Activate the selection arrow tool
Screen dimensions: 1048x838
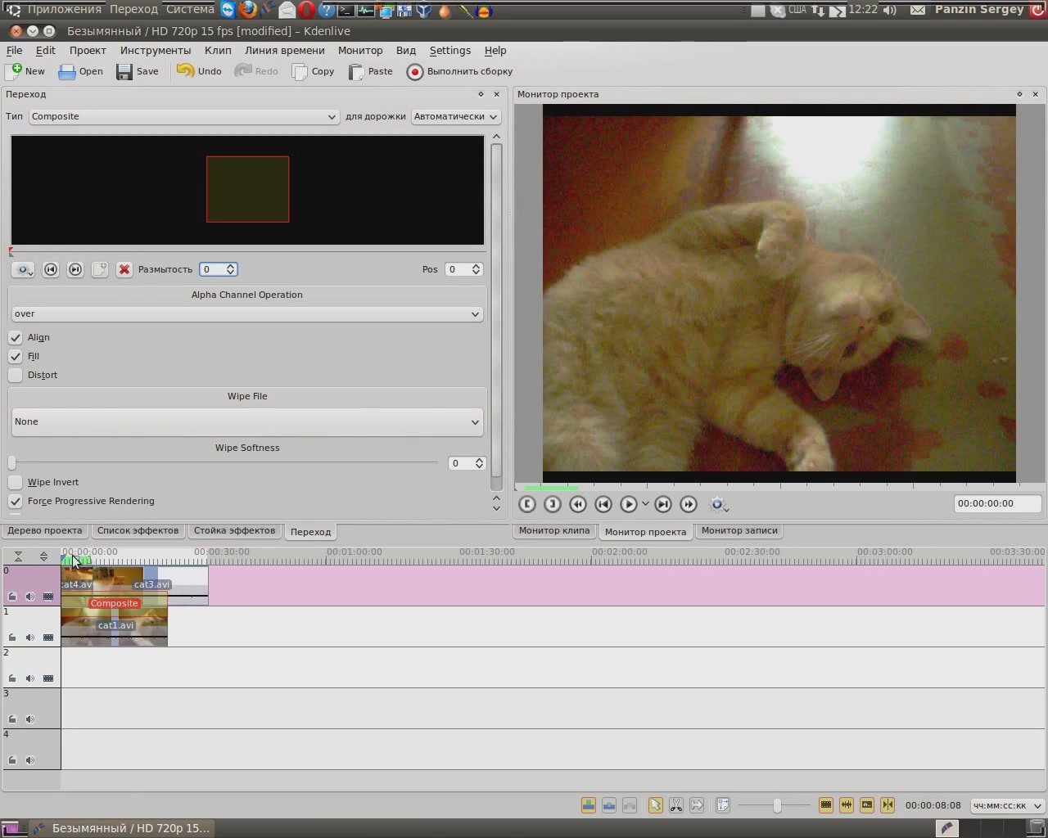click(655, 805)
